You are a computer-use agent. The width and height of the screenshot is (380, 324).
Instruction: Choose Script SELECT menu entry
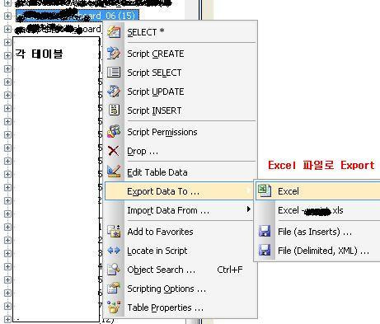pos(180,73)
